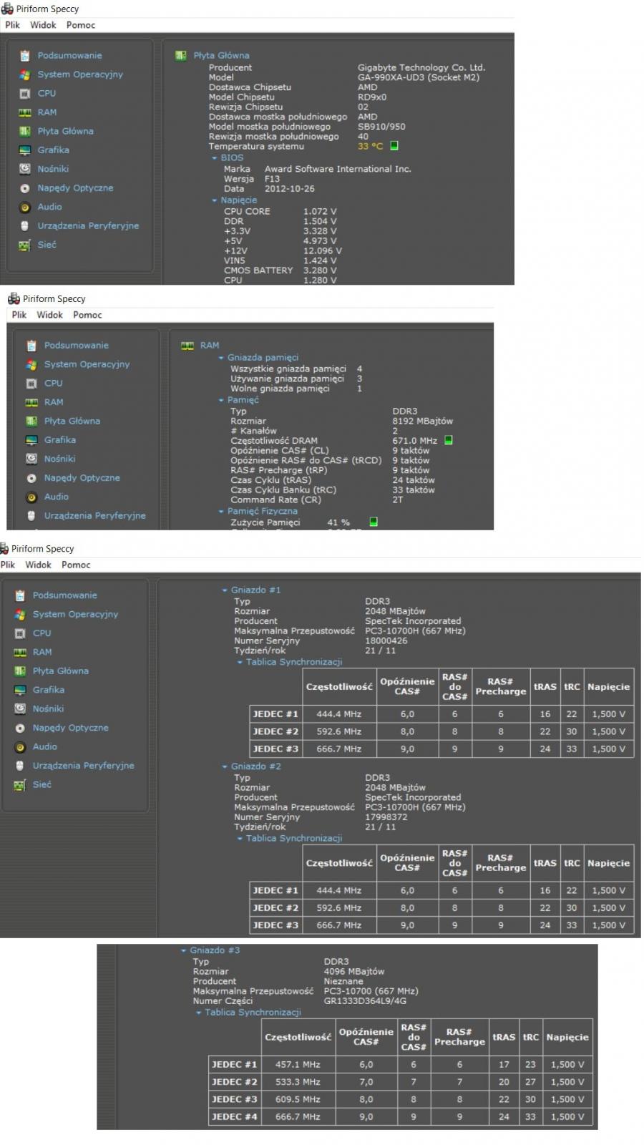The image size is (644, 1145).
Task: Open the CPU icon in RAM window sidebar
Action: click(31, 384)
